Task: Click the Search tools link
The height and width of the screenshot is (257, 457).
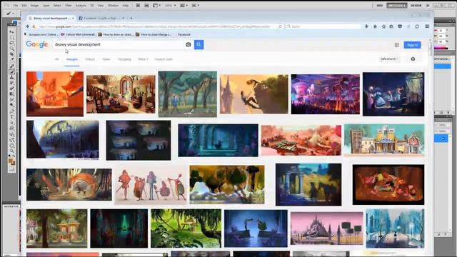Action: click(x=164, y=59)
